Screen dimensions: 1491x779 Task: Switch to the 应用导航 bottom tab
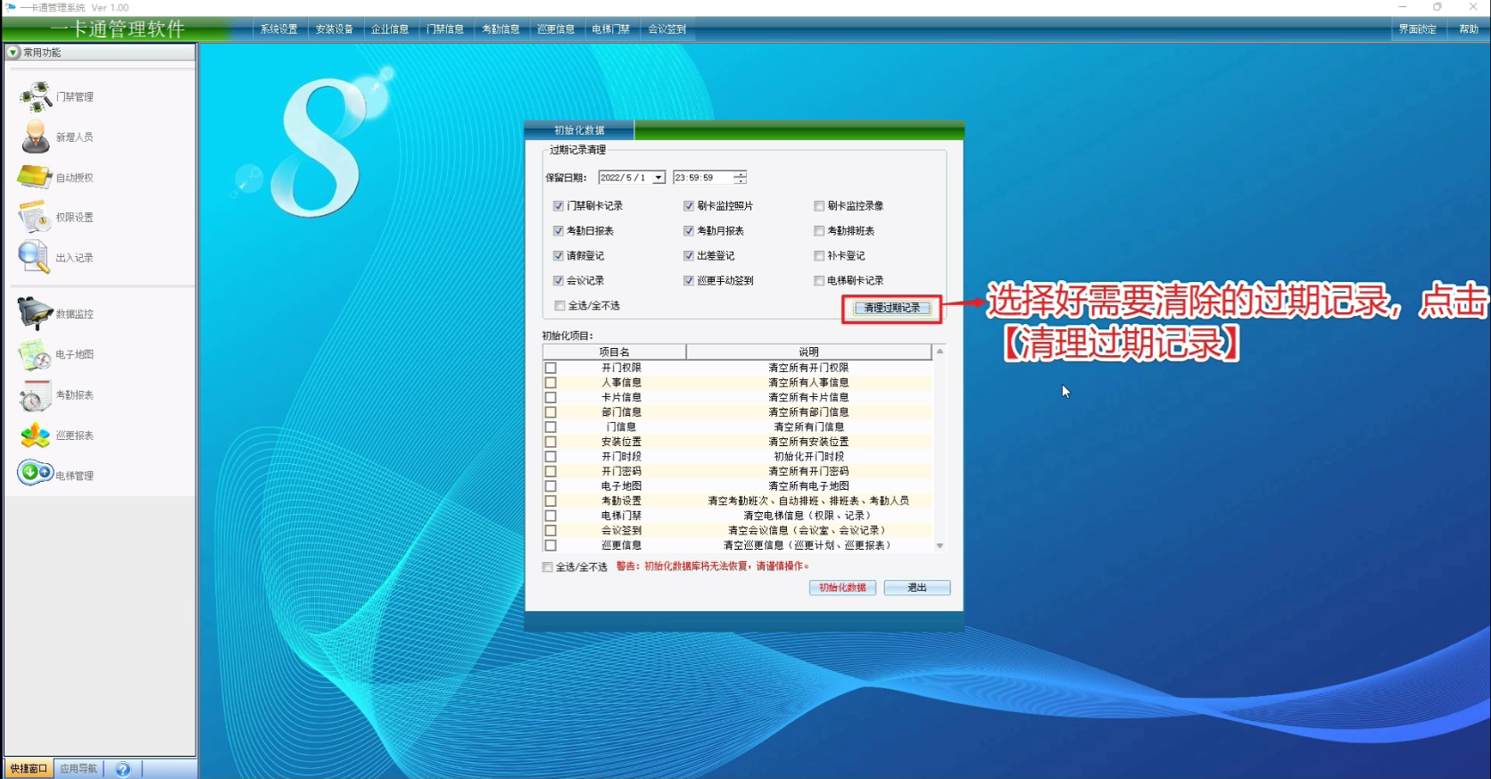coord(79,768)
